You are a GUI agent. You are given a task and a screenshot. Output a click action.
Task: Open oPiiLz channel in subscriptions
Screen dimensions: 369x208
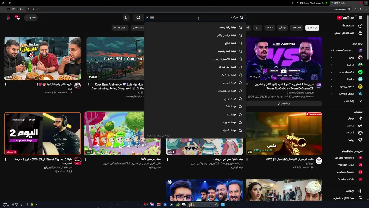[347, 87]
